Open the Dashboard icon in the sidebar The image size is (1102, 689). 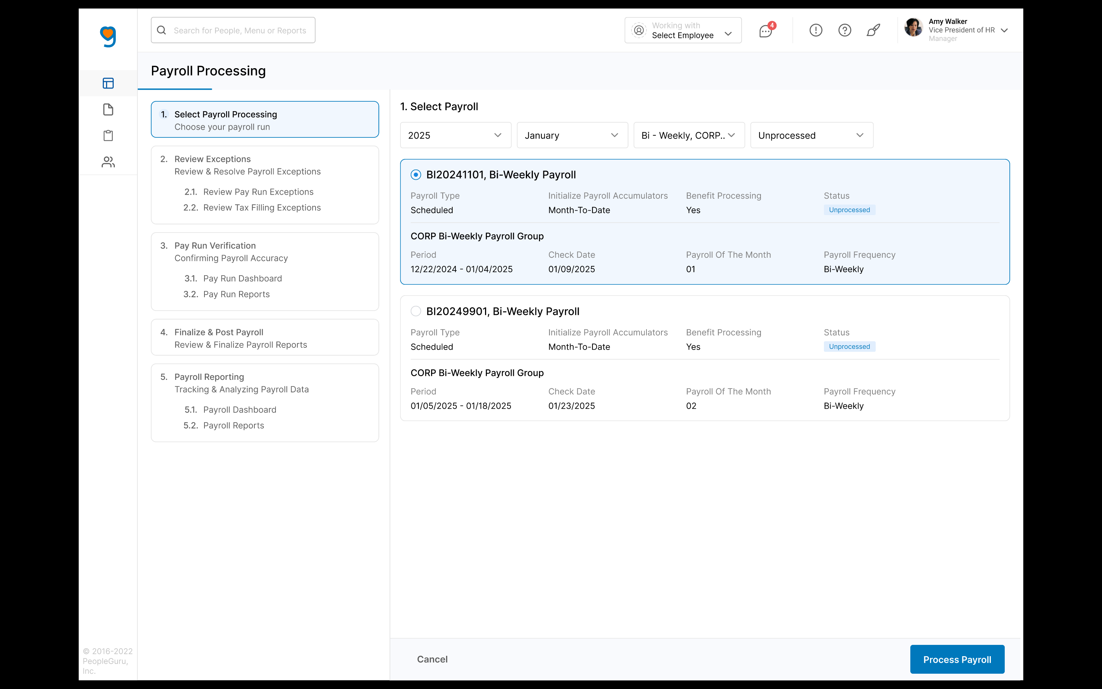pyautogui.click(x=108, y=83)
